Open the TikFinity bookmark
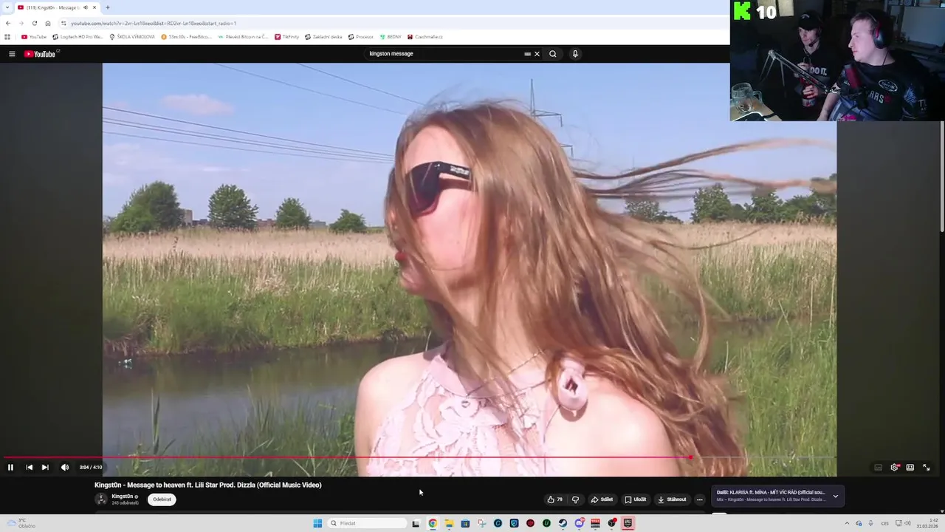Viewport: 945px width, 532px height. tap(287, 36)
